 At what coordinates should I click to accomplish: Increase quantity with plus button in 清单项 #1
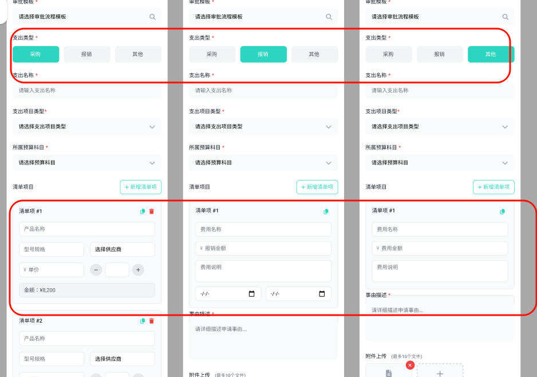(x=138, y=270)
